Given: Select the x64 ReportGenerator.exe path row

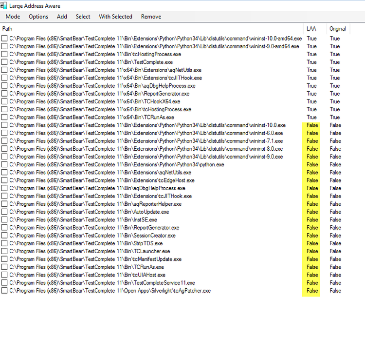Looking at the screenshot, I should (99, 94).
